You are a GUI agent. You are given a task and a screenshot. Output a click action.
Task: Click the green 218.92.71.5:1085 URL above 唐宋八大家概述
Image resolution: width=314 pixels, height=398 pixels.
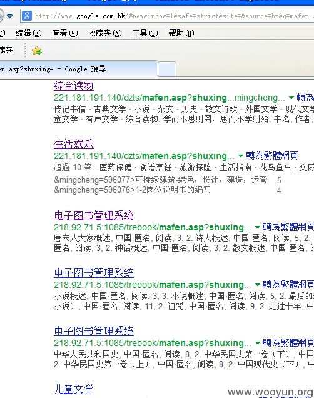(152, 227)
